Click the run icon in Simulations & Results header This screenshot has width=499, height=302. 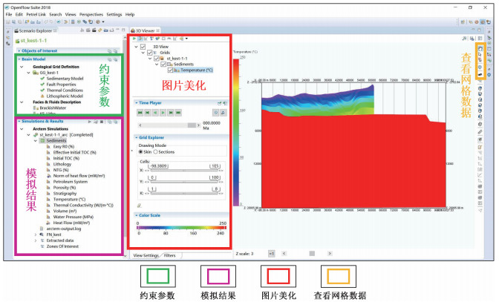click(91, 120)
